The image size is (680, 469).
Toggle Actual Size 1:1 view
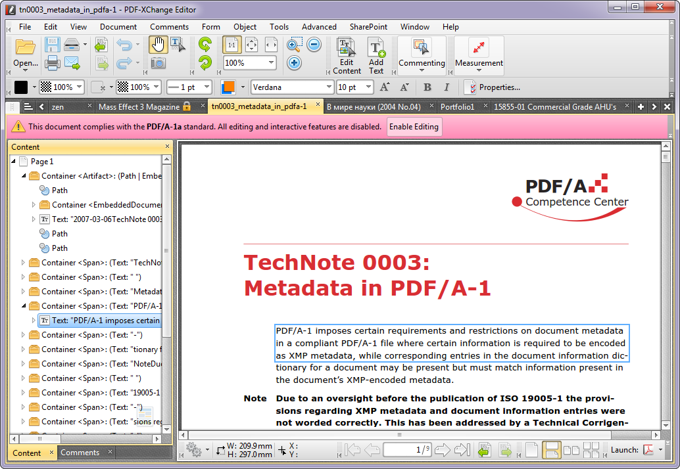pyautogui.click(x=231, y=45)
